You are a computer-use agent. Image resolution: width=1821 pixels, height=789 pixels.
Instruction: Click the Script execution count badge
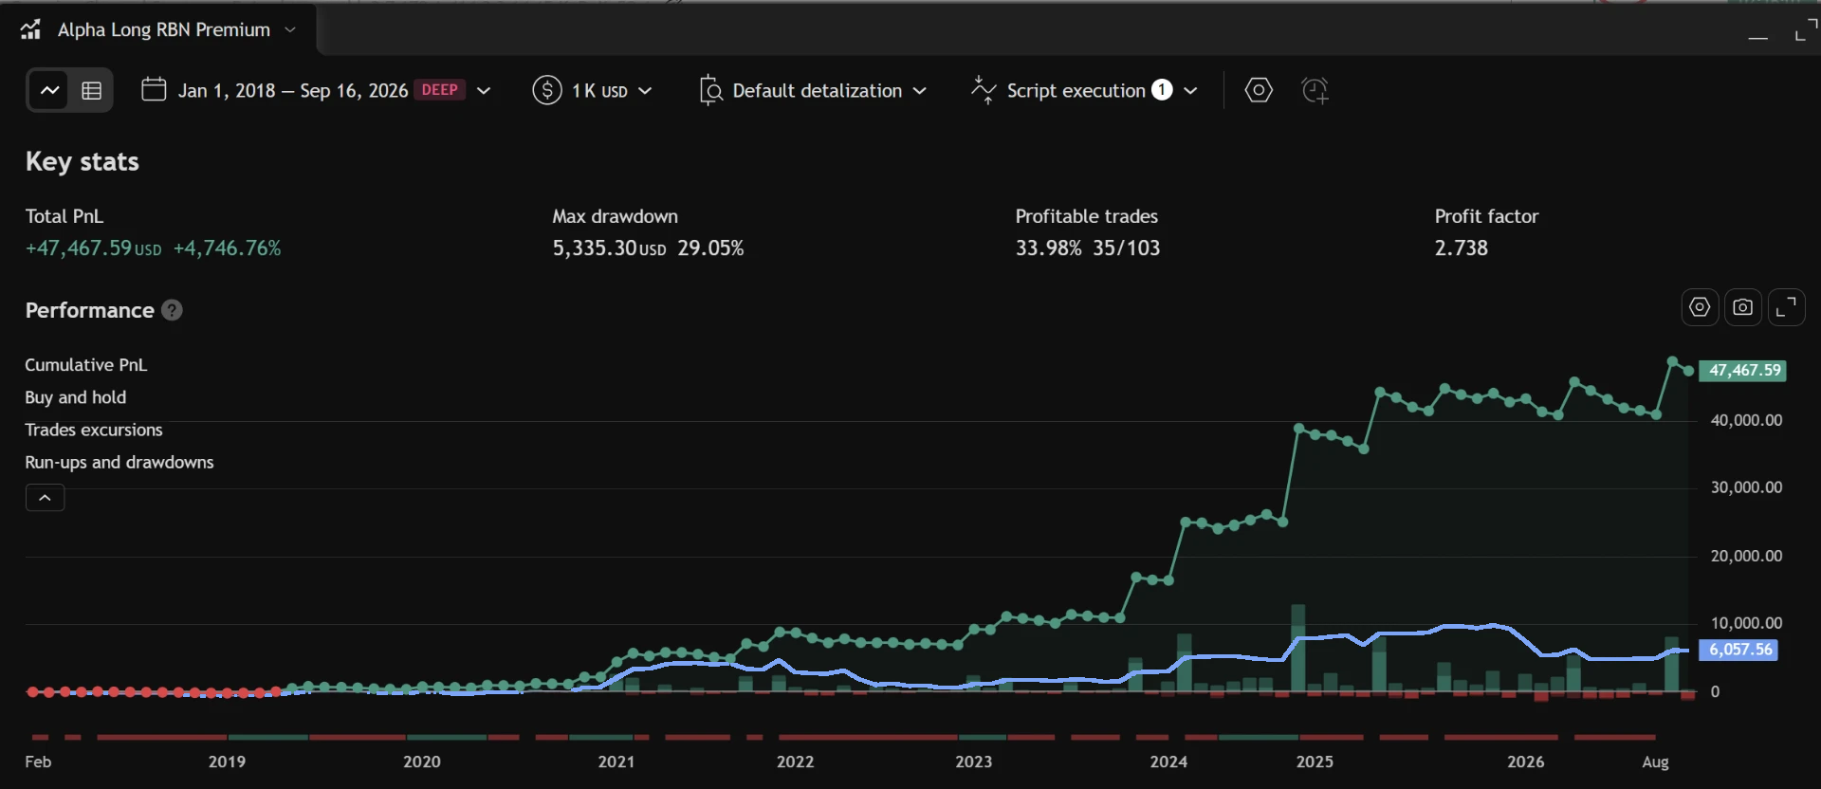coord(1162,90)
